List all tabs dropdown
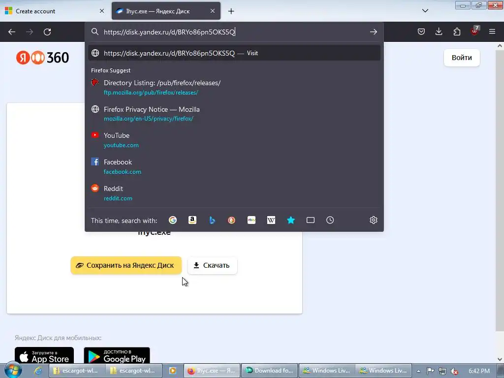The image size is (504, 378). (x=425, y=11)
